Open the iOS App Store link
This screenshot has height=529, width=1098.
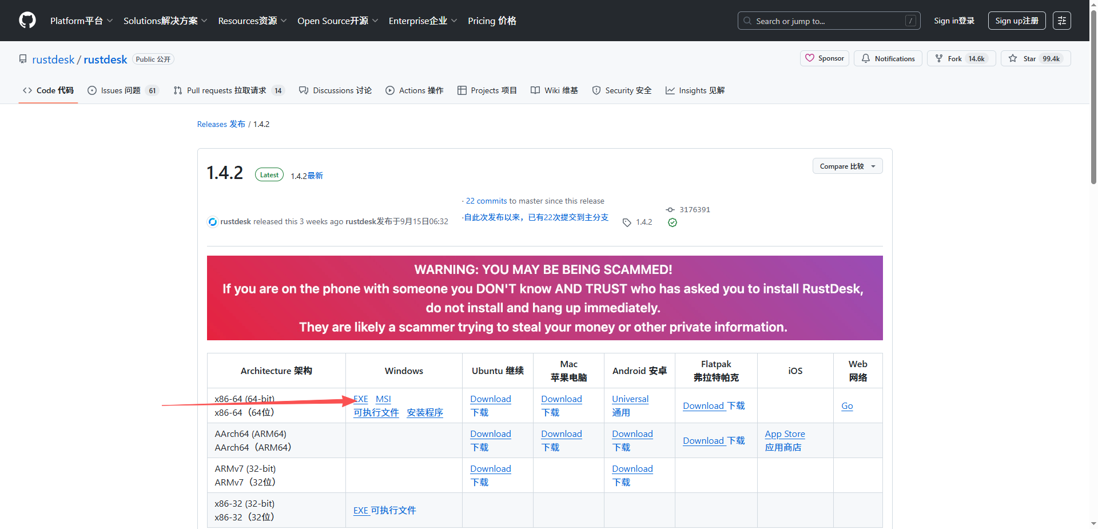coord(785,434)
